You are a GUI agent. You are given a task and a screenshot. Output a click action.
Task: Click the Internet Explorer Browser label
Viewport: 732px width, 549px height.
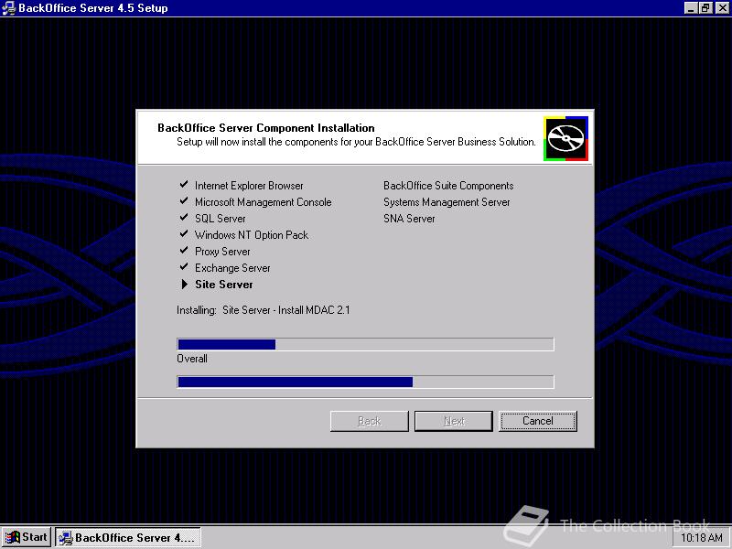(249, 186)
